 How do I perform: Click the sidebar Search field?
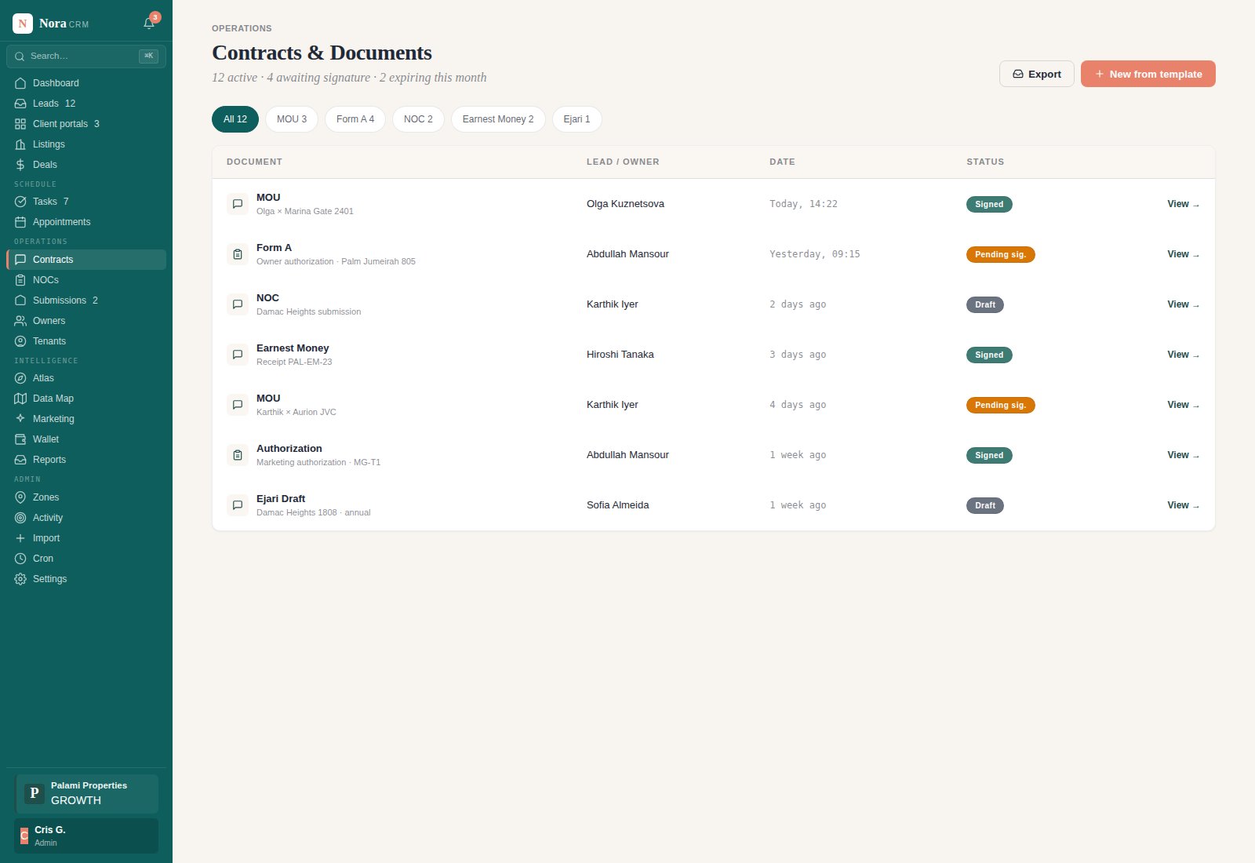pyautogui.click(x=86, y=56)
